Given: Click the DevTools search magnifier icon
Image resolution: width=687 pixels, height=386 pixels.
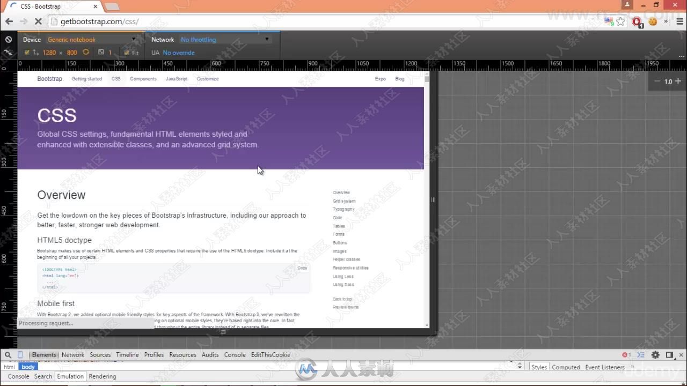Looking at the screenshot, I should coord(8,355).
